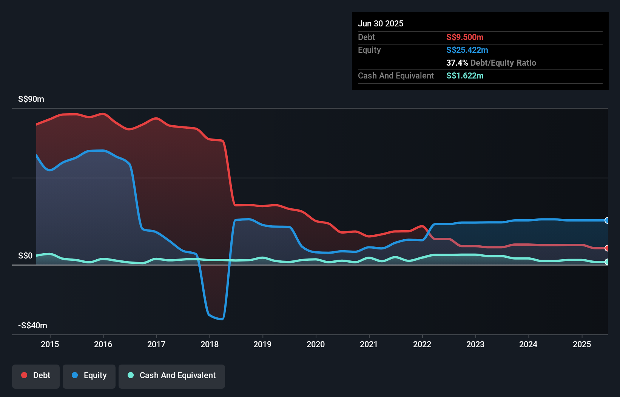
Task: Toggle the Debt series legend button
Action: 36,376
